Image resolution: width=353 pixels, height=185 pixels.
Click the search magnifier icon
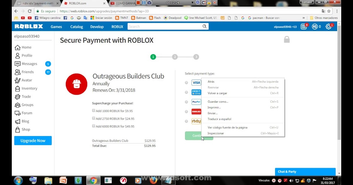click(x=204, y=26)
